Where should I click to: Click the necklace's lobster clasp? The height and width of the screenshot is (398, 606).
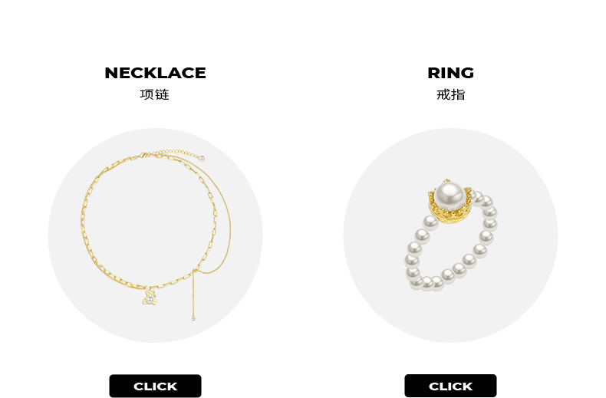tap(145, 155)
